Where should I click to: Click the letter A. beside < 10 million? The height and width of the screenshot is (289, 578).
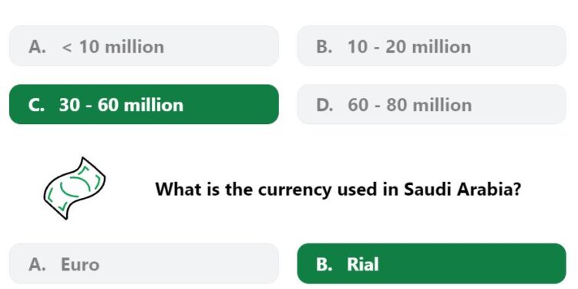(37, 47)
